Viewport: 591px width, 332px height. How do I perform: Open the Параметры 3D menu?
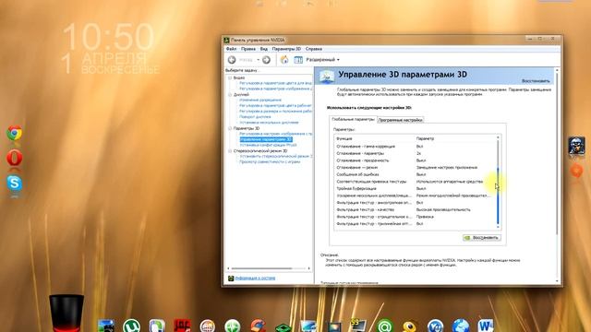coord(286,49)
